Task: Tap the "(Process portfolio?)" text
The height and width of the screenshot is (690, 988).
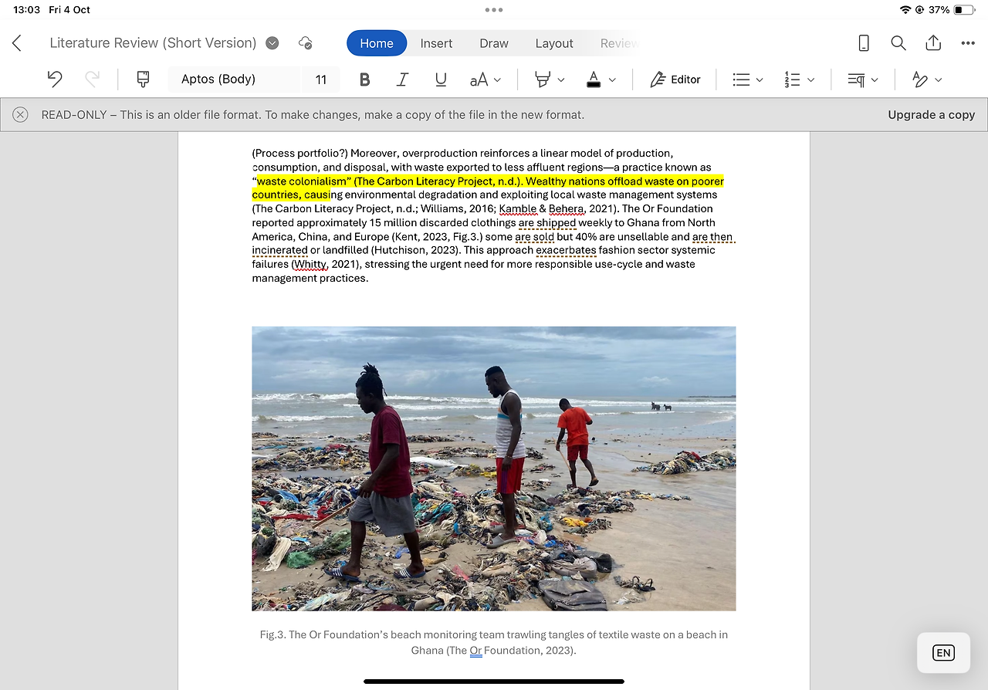Action: (299, 154)
